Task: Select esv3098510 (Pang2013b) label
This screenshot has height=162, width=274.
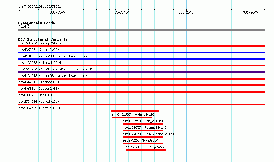Action: 143,121
